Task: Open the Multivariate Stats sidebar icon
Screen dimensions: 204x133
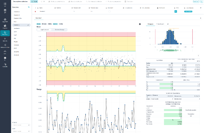Action: pyautogui.click(x=5, y=46)
